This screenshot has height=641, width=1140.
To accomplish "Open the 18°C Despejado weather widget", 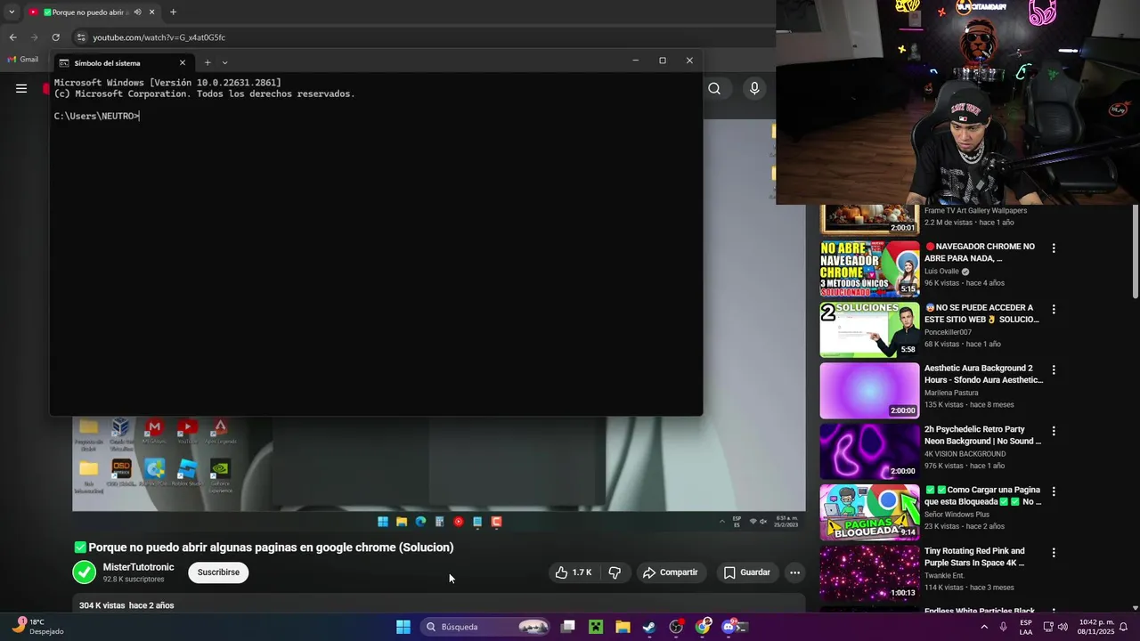I will coord(37,627).
